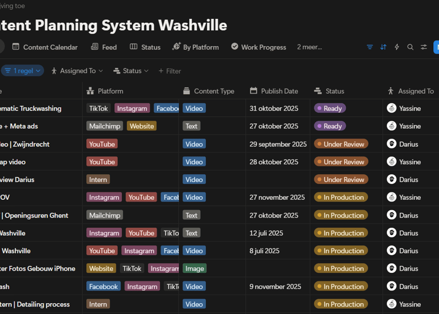
Task: Click Assigned To column header icon
Action: click(390, 91)
